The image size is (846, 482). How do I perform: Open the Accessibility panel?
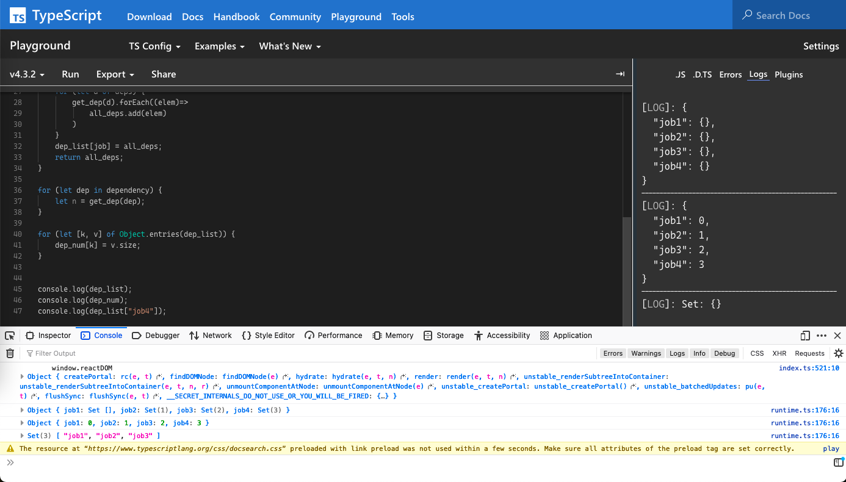[502, 336]
